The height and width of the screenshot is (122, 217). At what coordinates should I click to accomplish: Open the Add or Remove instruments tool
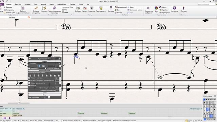(36, 10)
